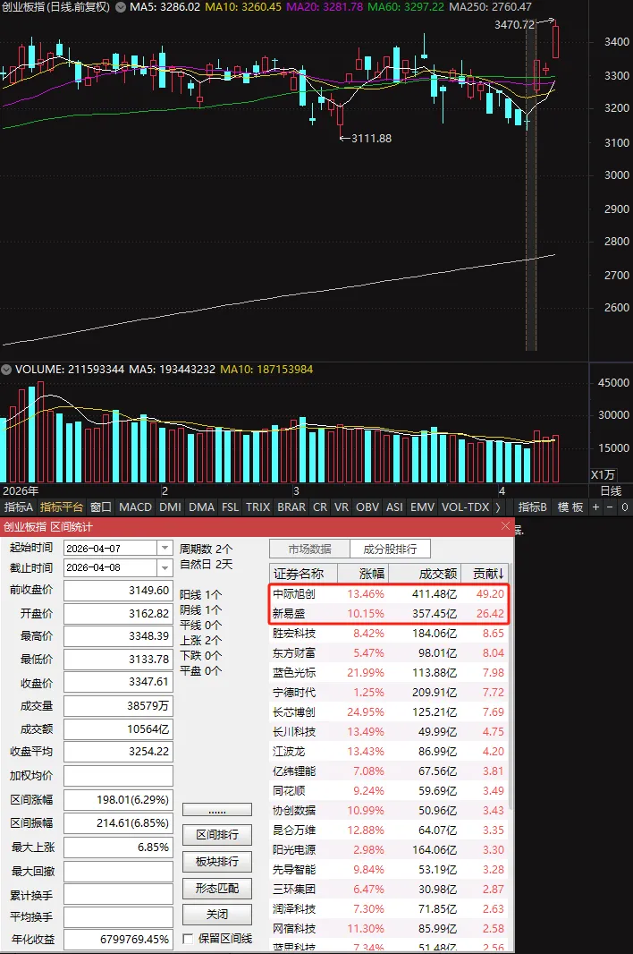
Task: Sort by the 涨幅 column header
Action: [363, 573]
